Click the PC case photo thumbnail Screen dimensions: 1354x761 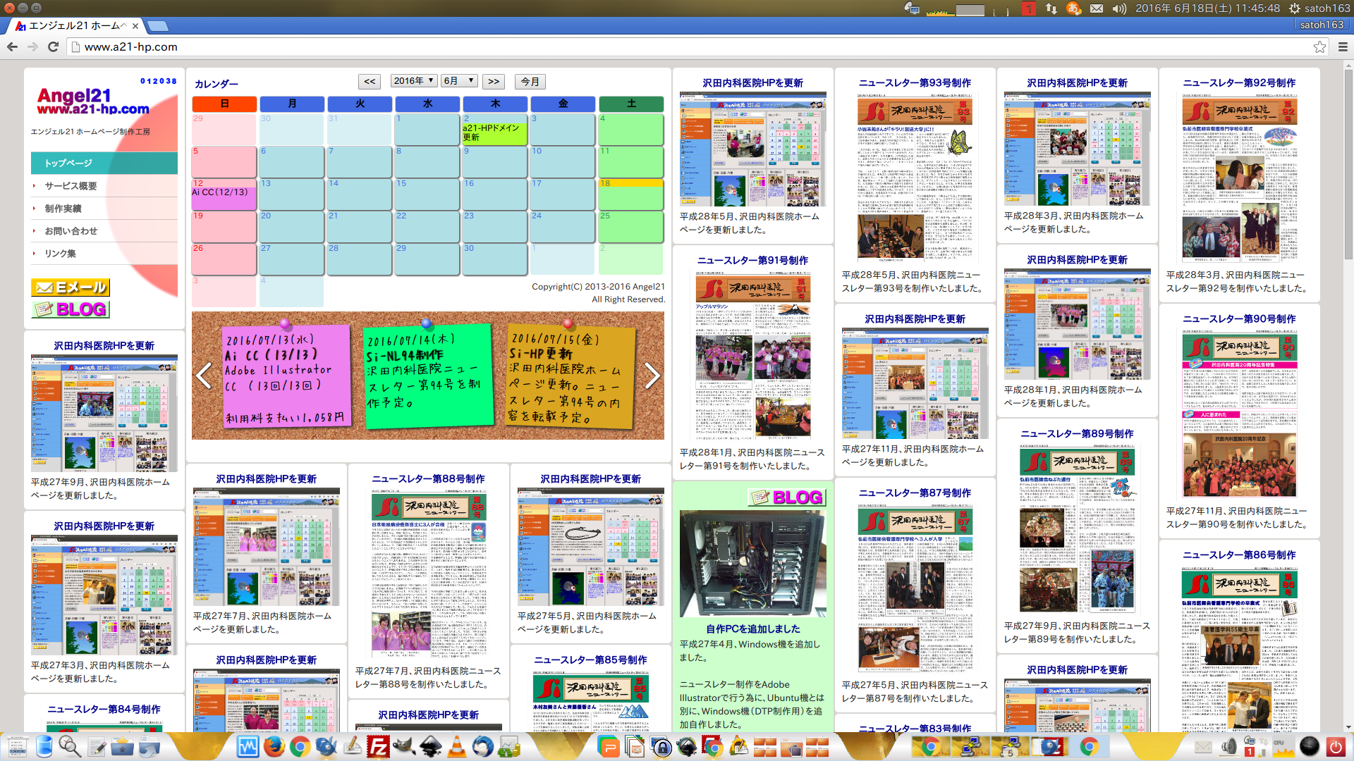click(752, 563)
